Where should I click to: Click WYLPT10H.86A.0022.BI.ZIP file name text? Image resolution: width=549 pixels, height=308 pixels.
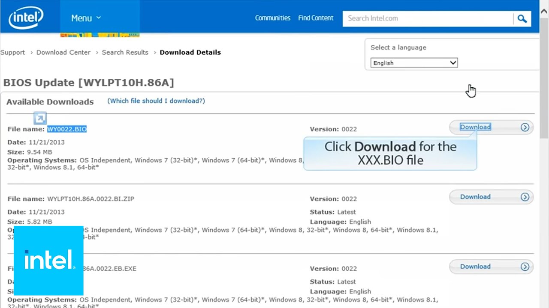coord(90,199)
